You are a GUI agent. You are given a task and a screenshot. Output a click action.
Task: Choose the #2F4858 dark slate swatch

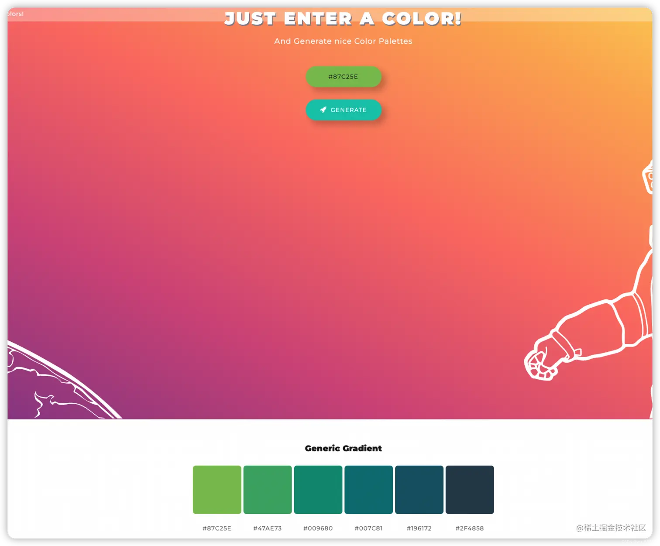coord(470,490)
